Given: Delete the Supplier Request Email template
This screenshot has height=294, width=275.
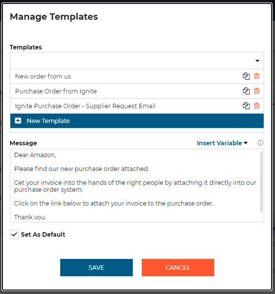Looking at the screenshot, I should tap(257, 106).
